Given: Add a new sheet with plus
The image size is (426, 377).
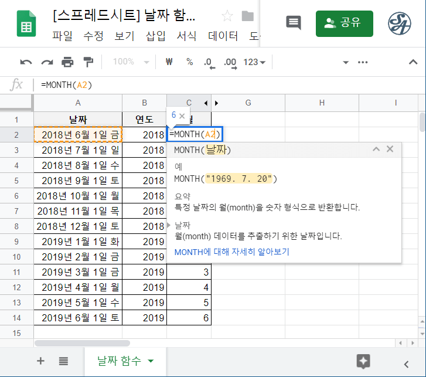Looking at the screenshot, I should 40,361.
